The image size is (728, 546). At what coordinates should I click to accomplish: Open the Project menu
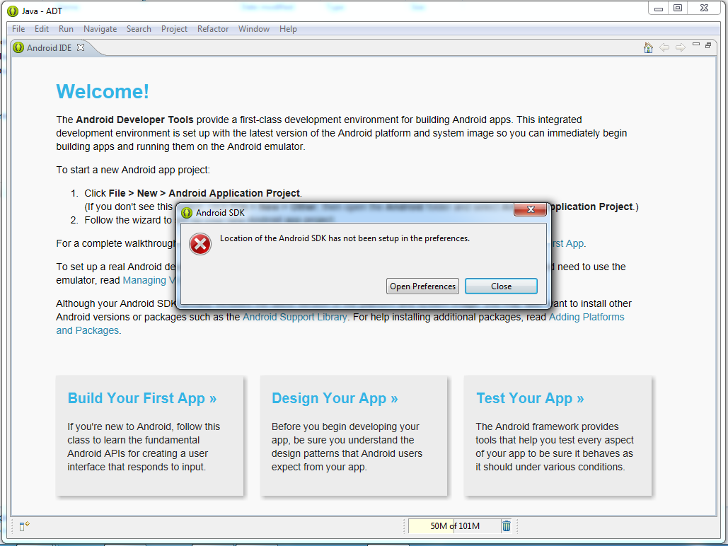pos(175,29)
